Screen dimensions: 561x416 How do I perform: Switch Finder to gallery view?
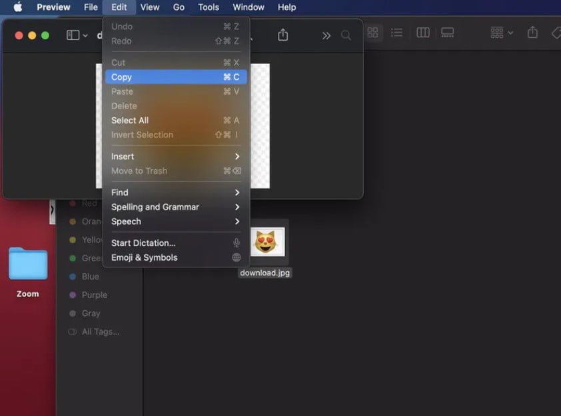(447, 33)
